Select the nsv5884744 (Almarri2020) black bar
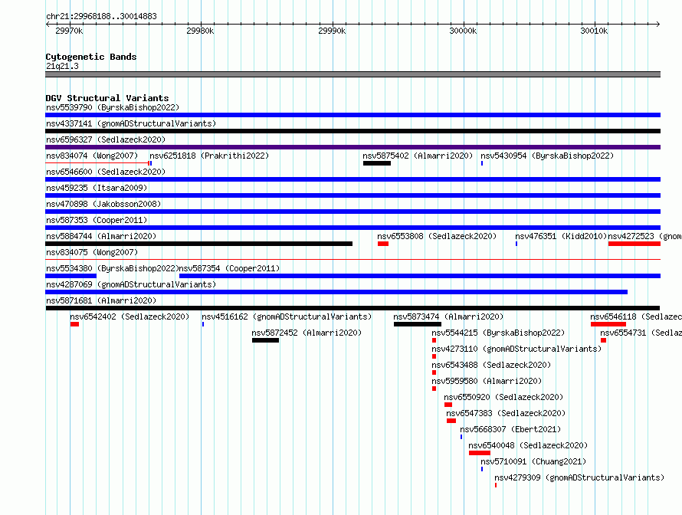The height and width of the screenshot is (515, 682). (x=198, y=244)
